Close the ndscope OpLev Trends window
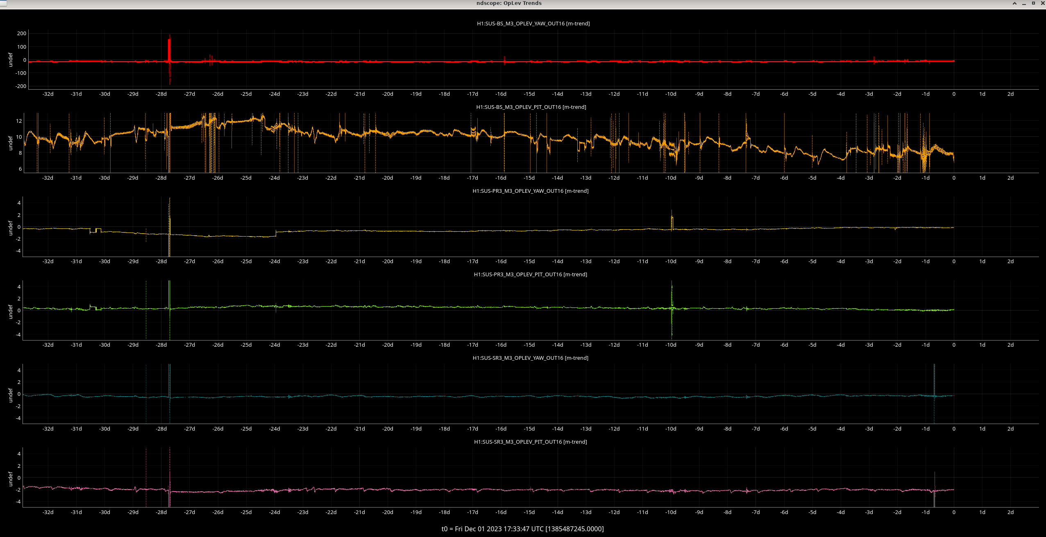Image resolution: width=1046 pixels, height=537 pixels. (x=1043, y=3)
